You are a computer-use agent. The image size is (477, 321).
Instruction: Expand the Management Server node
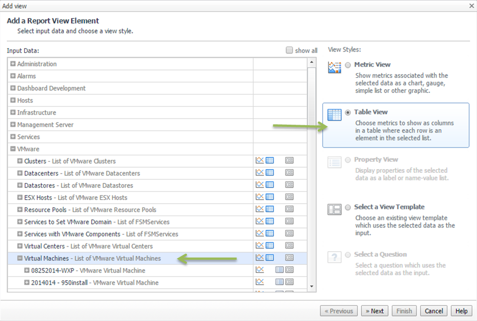tap(13, 125)
